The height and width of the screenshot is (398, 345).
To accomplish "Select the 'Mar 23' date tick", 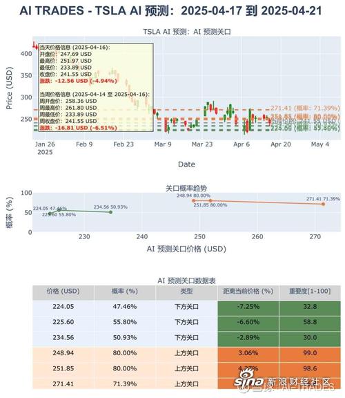I will [x=202, y=144].
